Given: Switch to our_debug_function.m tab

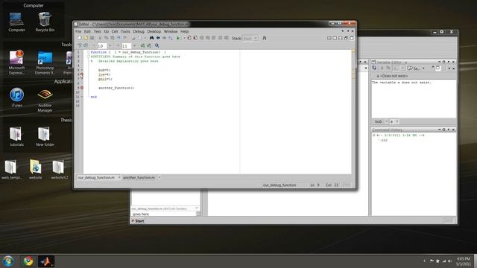Looking at the screenshot, I should [x=96, y=177].
